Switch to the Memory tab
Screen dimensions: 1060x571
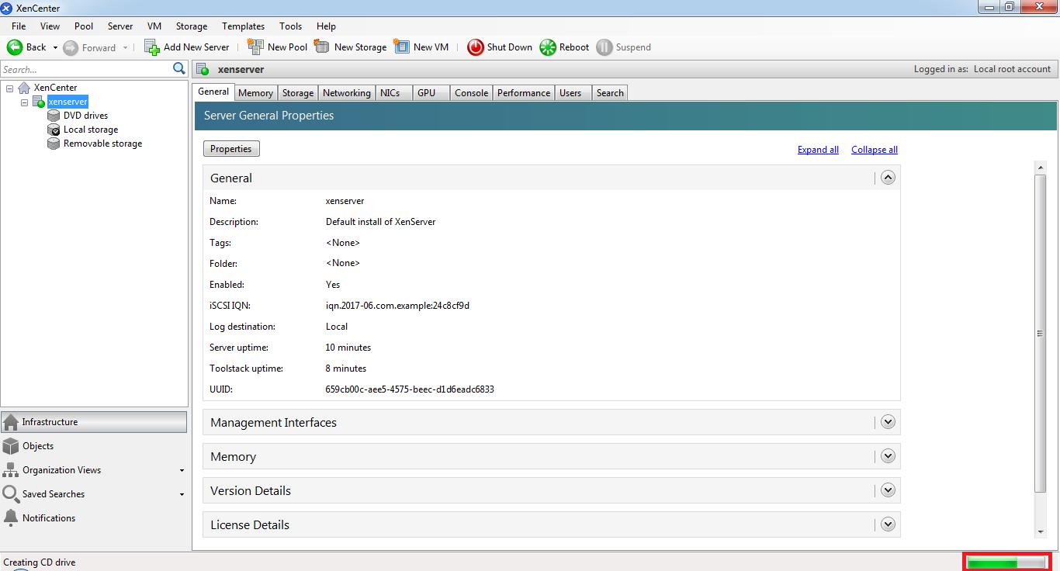255,93
